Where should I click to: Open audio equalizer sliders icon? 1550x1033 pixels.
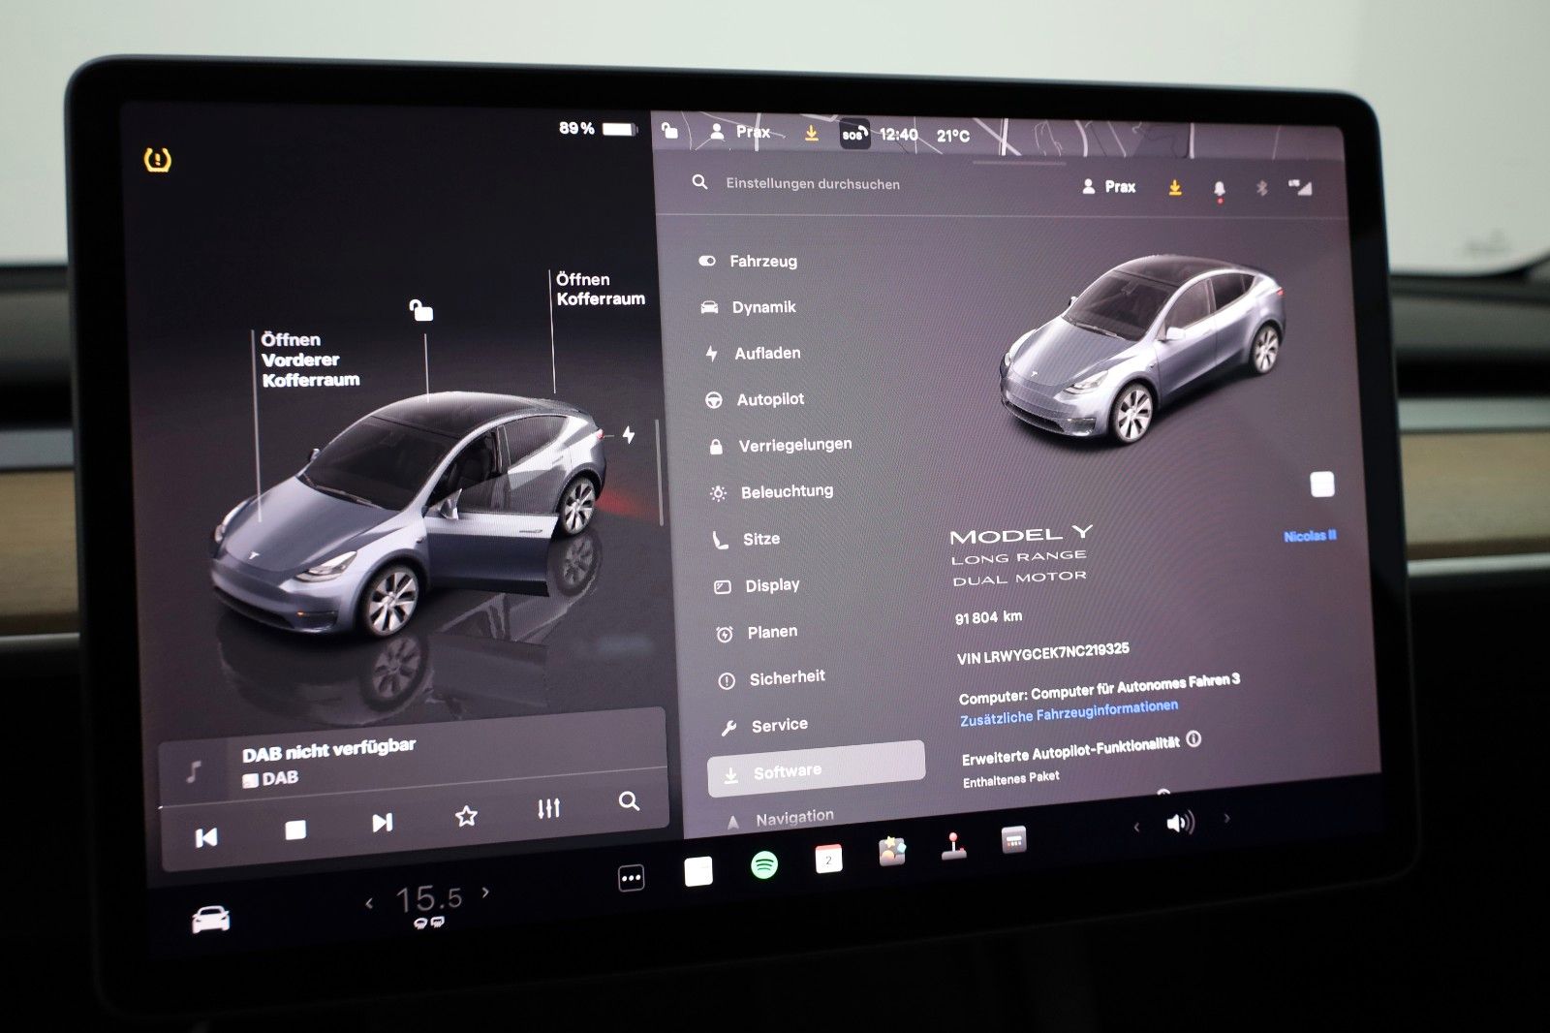[x=549, y=807]
